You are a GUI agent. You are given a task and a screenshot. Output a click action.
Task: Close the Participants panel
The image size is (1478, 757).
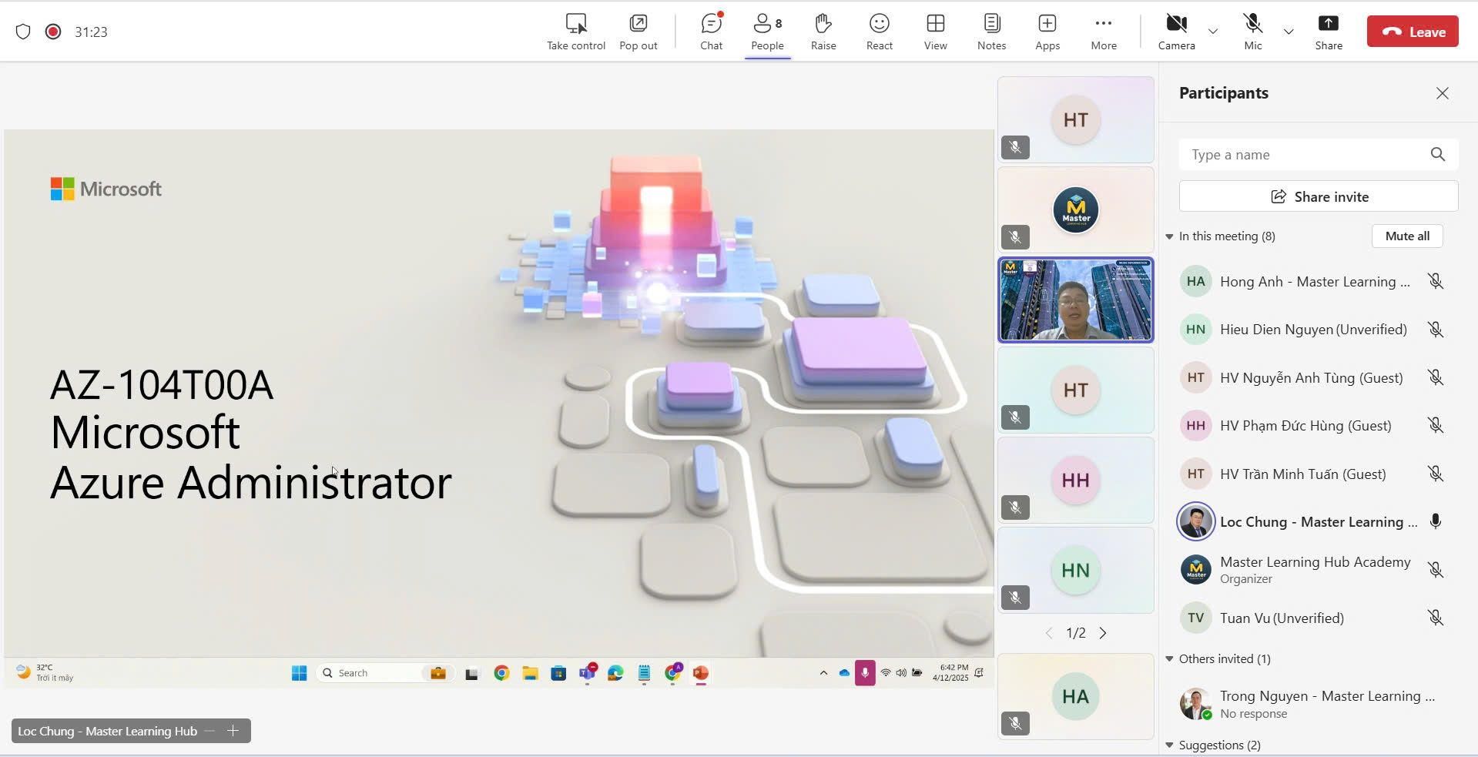[1443, 93]
